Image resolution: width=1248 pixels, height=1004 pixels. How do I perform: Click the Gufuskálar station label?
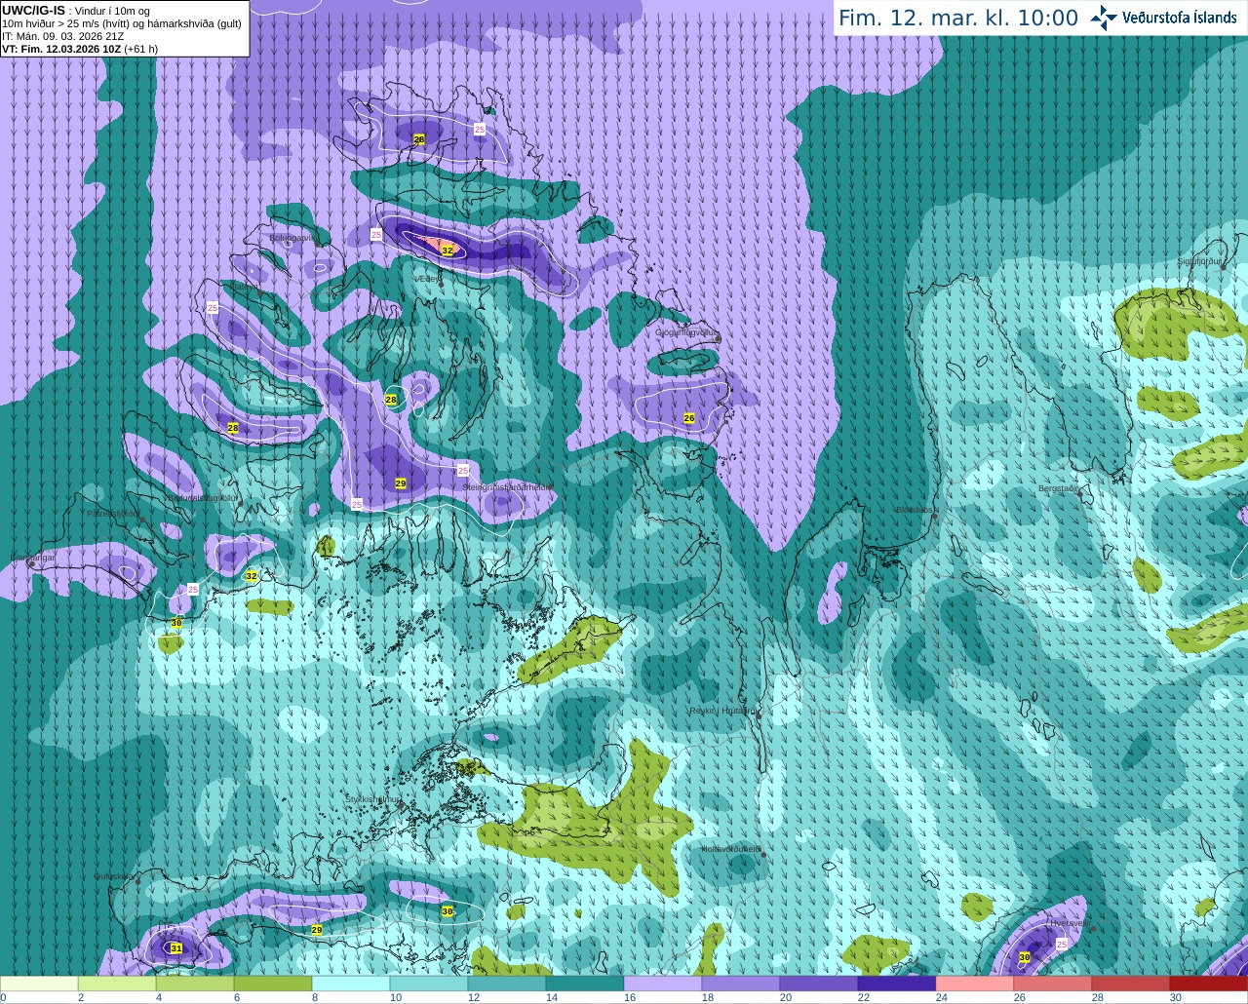114,875
